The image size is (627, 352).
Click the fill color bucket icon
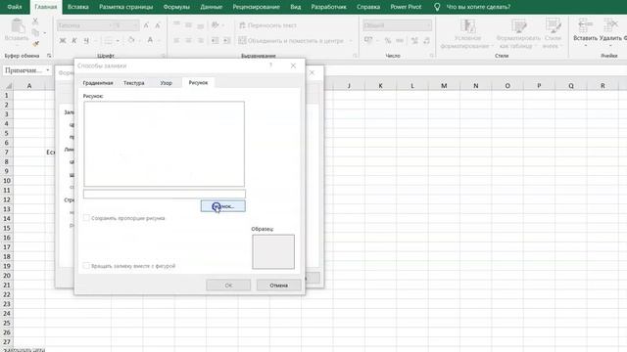click(131, 40)
